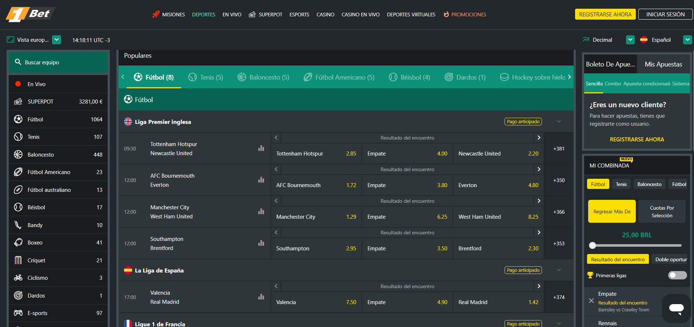The height and width of the screenshot is (327, 694).
Task: Open stats icon for Tottenham Hotspur match
Action: point(261,148)
